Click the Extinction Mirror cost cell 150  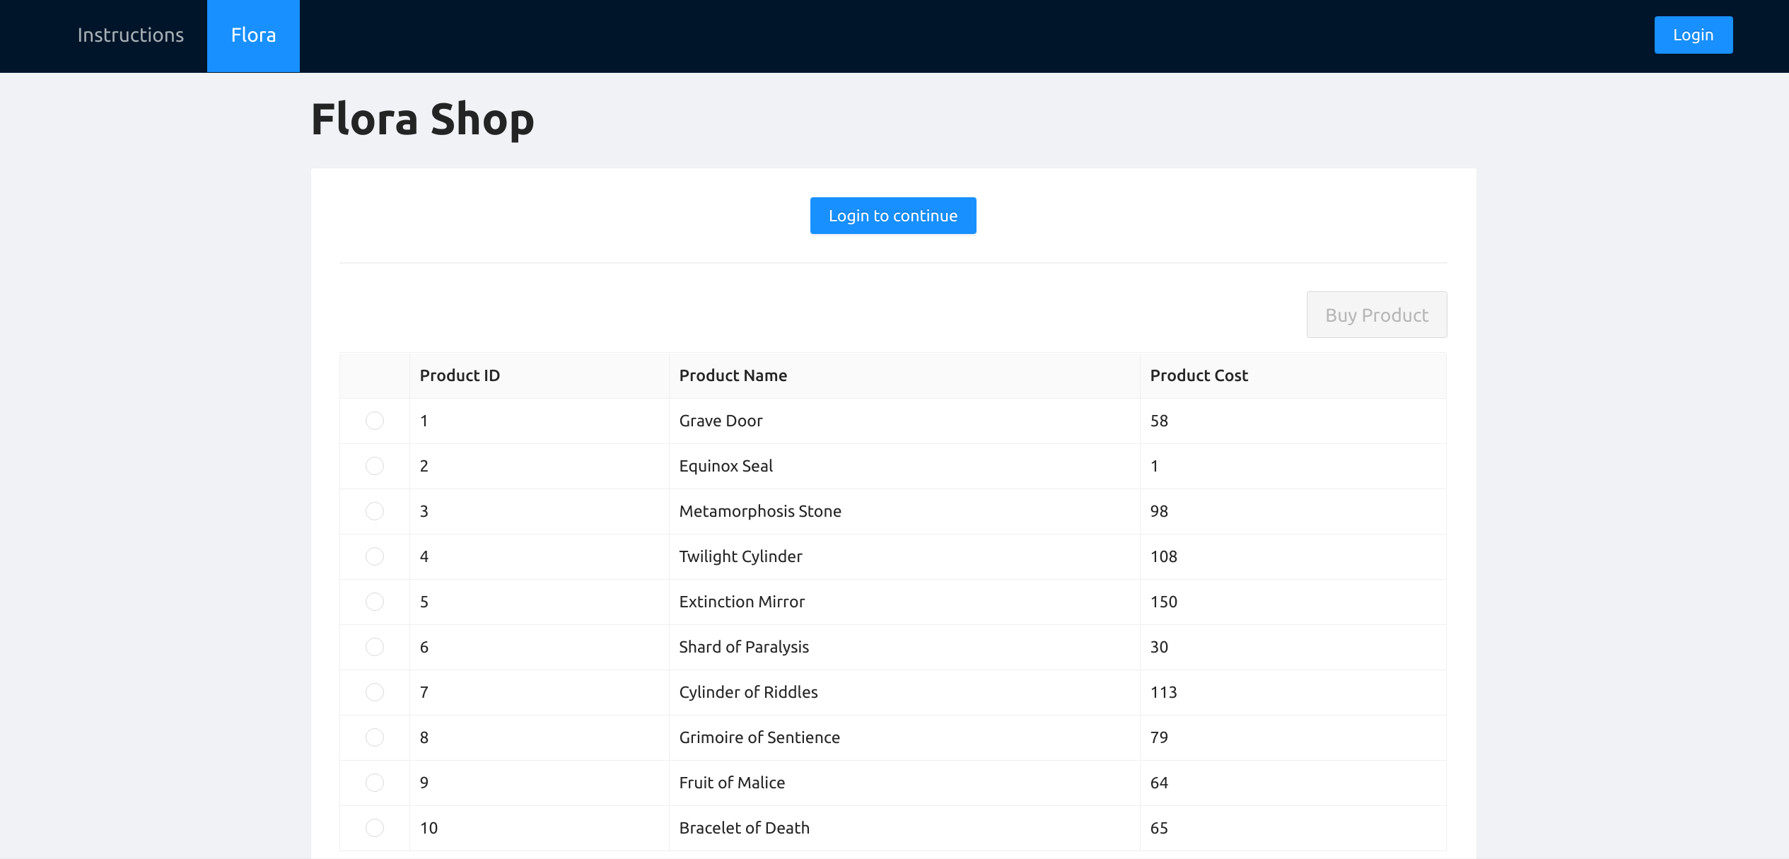1163,602
